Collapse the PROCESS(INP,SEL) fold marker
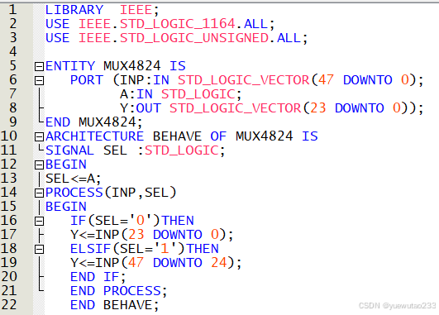This screenshot has width=439, height=315. click(x=39, y=193)
